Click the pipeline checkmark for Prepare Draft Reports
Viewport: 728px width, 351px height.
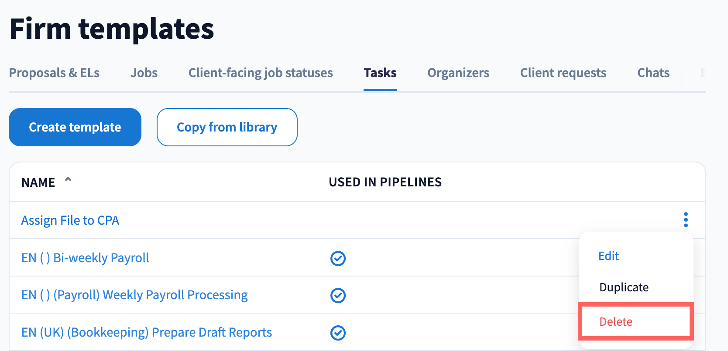pyautogui.click(x=338, y=333)
